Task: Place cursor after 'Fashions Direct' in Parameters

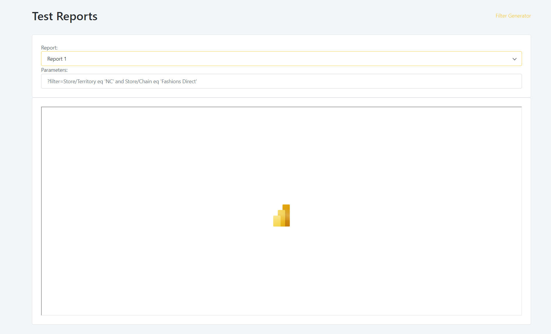Action: pos(197,81)
